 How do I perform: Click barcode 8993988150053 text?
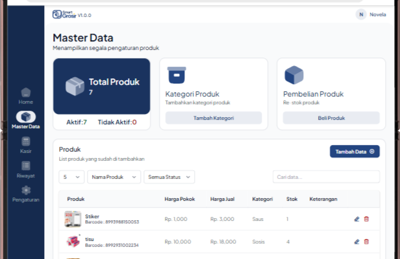tap(122, 222)
